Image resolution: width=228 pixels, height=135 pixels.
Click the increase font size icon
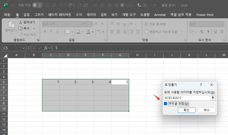tap(96, 24)
